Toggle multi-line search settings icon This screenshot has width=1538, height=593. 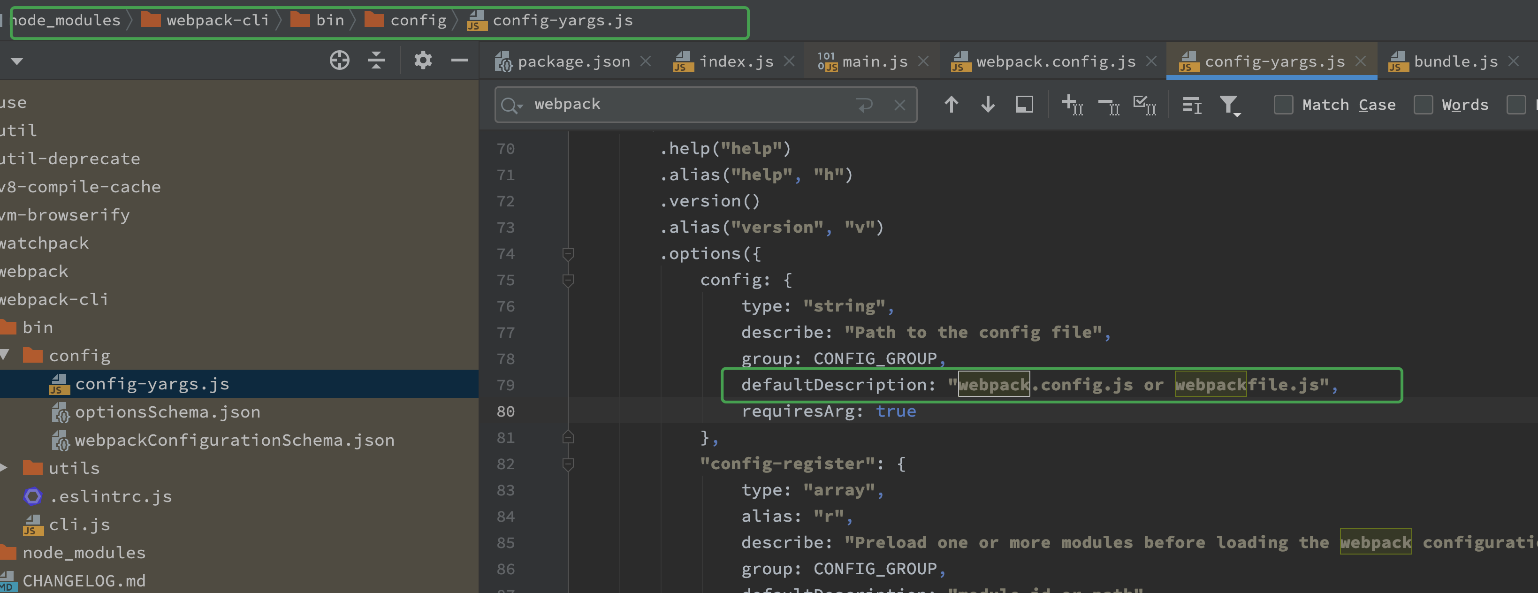tap(1192, 105)
